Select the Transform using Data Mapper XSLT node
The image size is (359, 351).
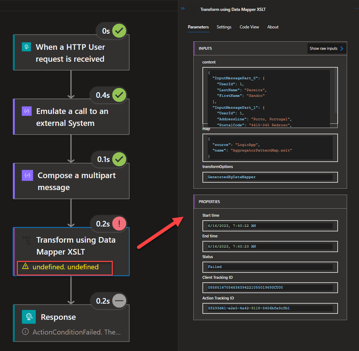click(x=76, y=246)
